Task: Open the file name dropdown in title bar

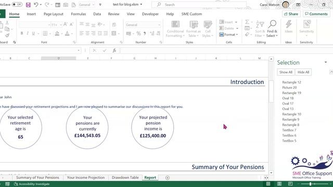Action: pyautogui.click(x=141, y=5)
